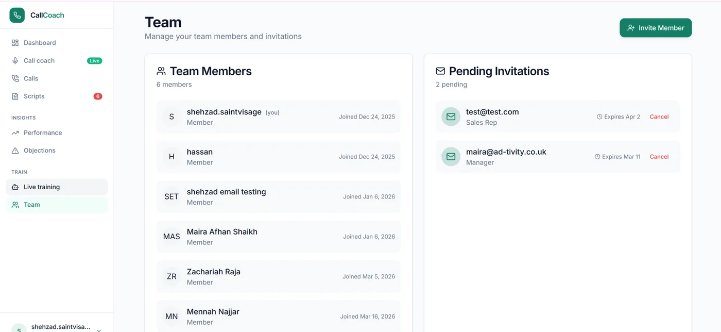Screen dimensions: 721x332
Task: Click the SET avatar for shehzad email testing
Action: tap(171, 196)
